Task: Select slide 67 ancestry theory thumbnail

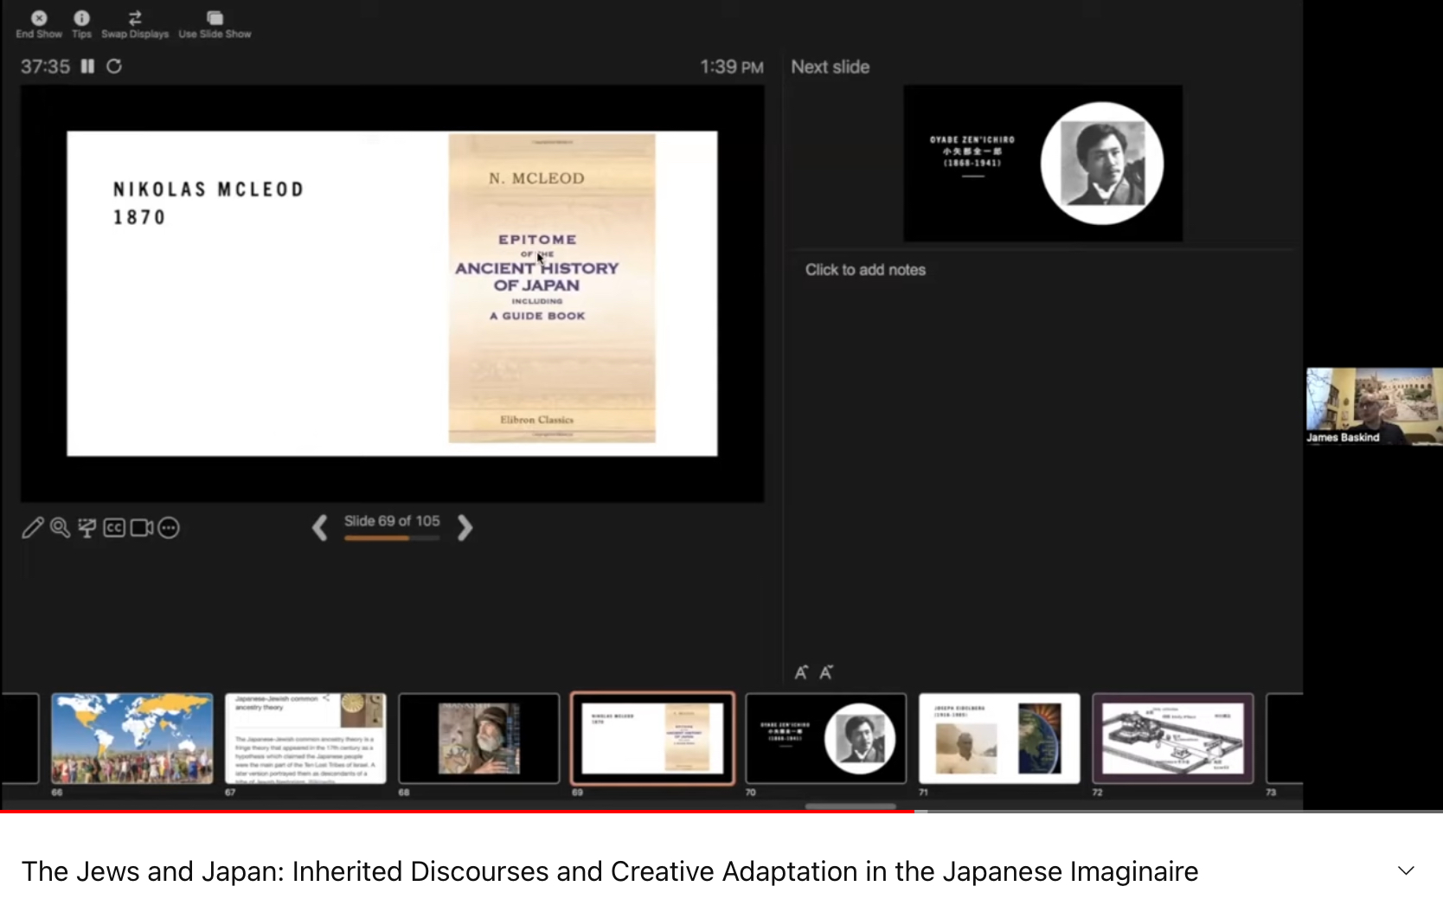Action: coord(305,738)
